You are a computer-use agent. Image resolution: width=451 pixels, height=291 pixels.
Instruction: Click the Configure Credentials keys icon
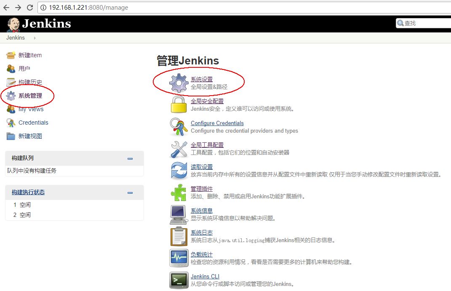tap(179, 126)
